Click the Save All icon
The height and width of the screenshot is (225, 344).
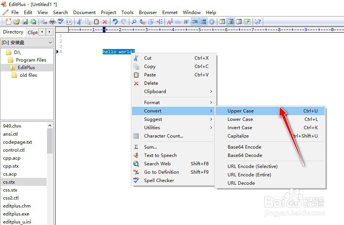point(33,22)
